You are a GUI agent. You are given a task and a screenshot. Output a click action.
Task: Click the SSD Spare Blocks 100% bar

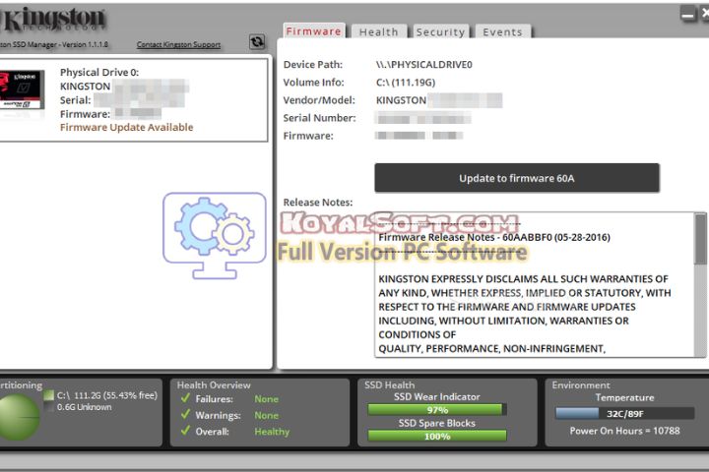pyautogui.click(x=437, y=436)
